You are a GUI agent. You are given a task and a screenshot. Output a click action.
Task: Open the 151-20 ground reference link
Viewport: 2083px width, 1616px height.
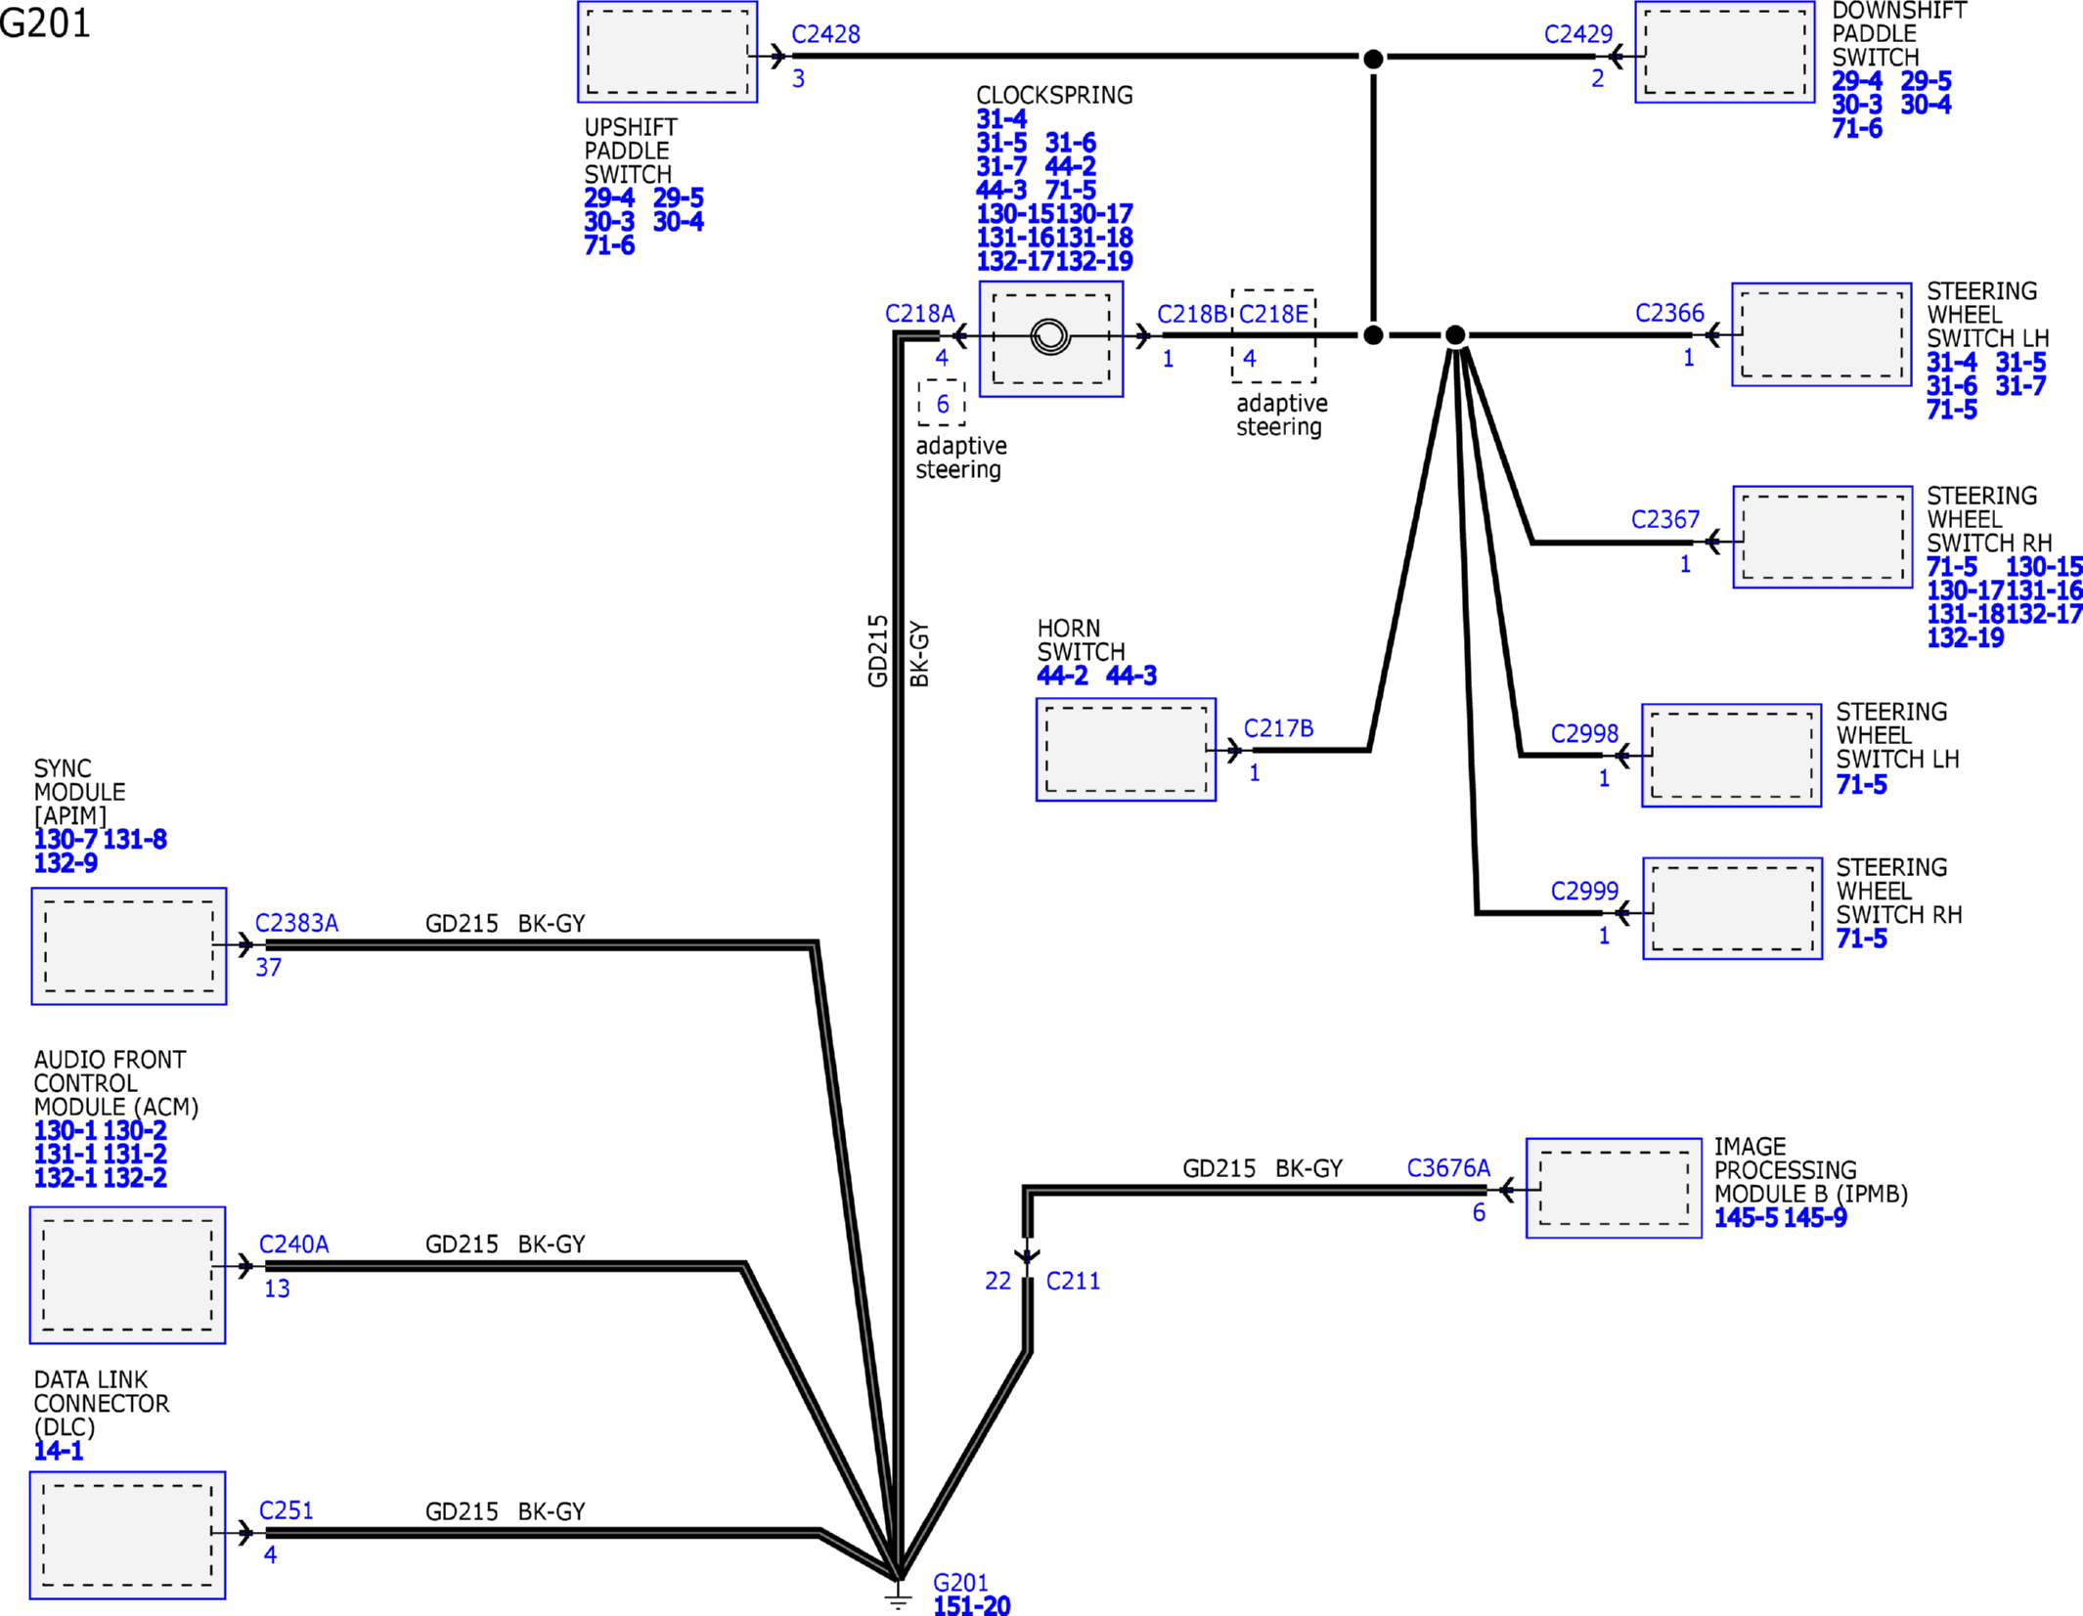pyautogui.click(x=972, y=1605)
